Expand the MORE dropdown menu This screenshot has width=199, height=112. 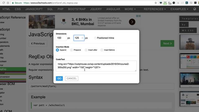(x=130, y=9)
